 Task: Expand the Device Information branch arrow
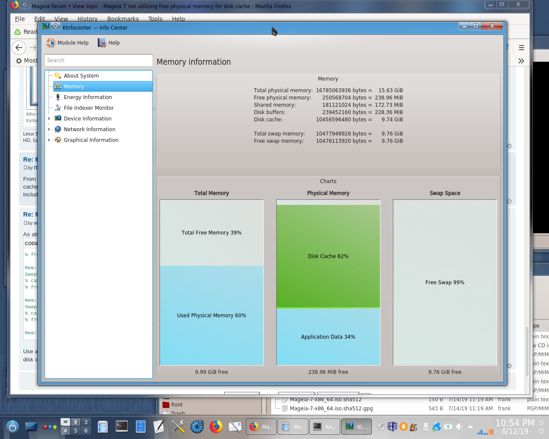tap(49, 119)
